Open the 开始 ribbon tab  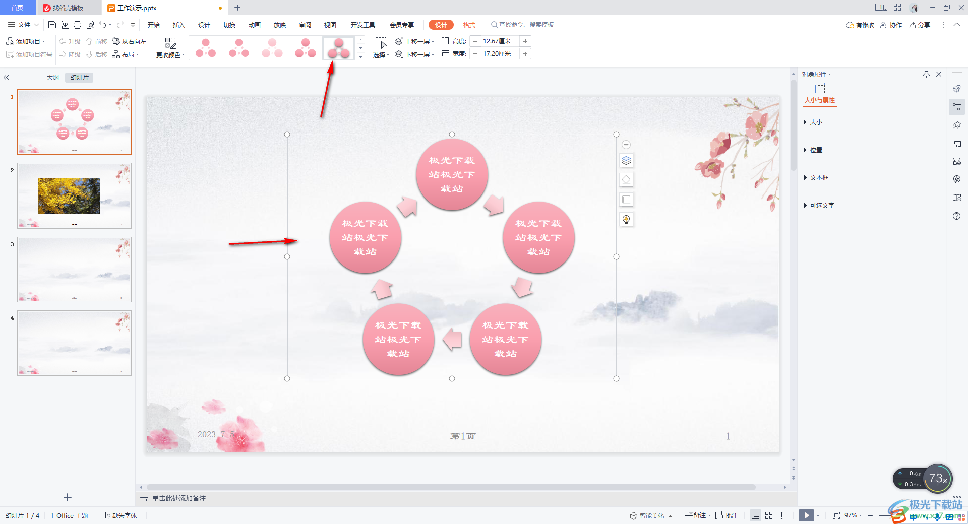[154, 25]
